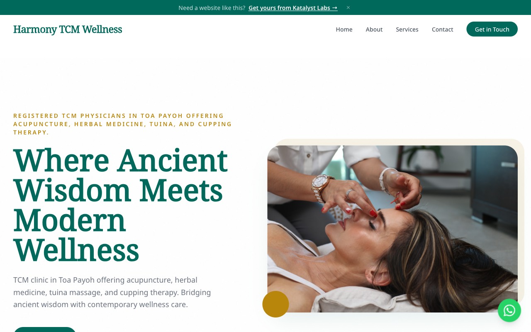Open the WhatsApp chat floating icon
The width and height of the screenshot is (531, 332).
(509, 310)
